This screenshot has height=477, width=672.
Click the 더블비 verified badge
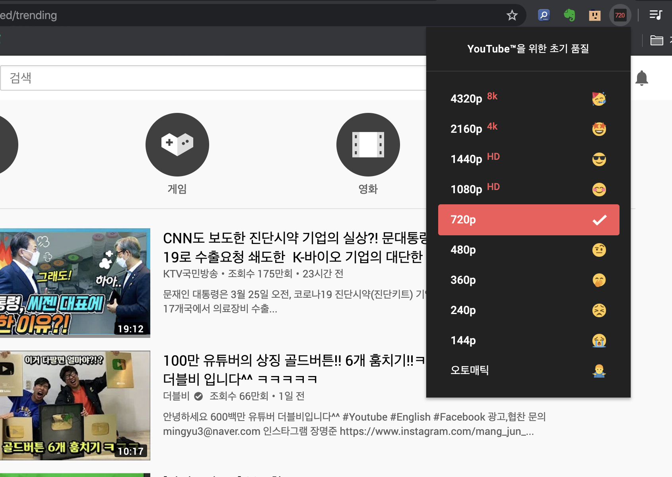click(x=198, y=396)
